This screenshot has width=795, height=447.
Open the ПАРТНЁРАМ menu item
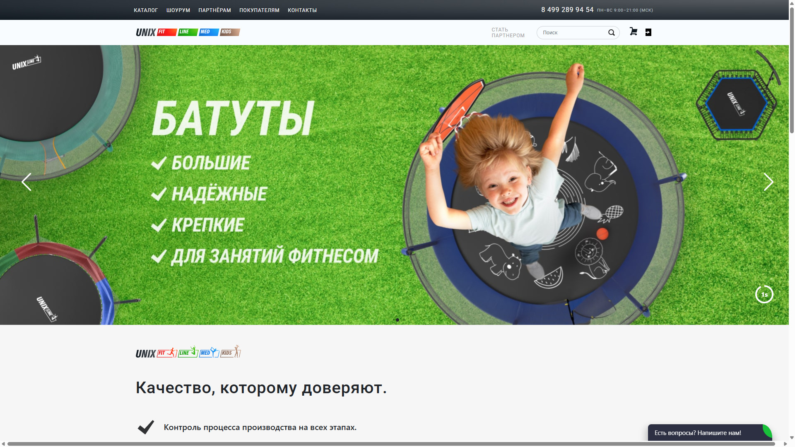[214, 10]
